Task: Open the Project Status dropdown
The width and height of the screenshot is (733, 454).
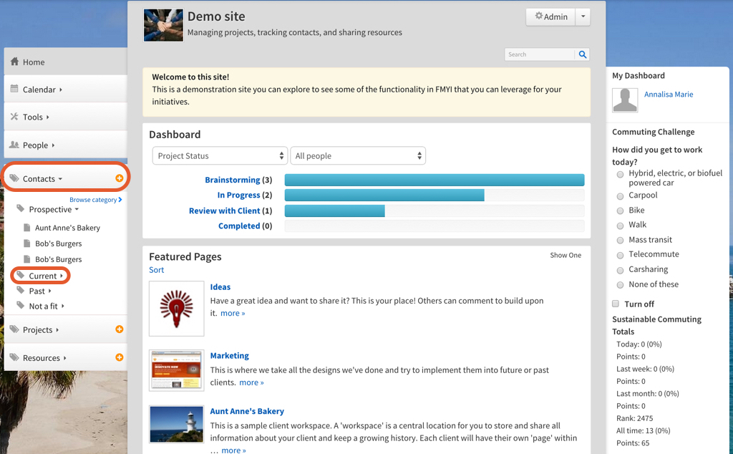Action: point(219,156)
